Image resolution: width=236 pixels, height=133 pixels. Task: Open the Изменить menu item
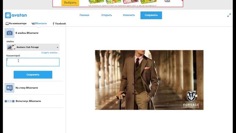(x=129, y=15)
